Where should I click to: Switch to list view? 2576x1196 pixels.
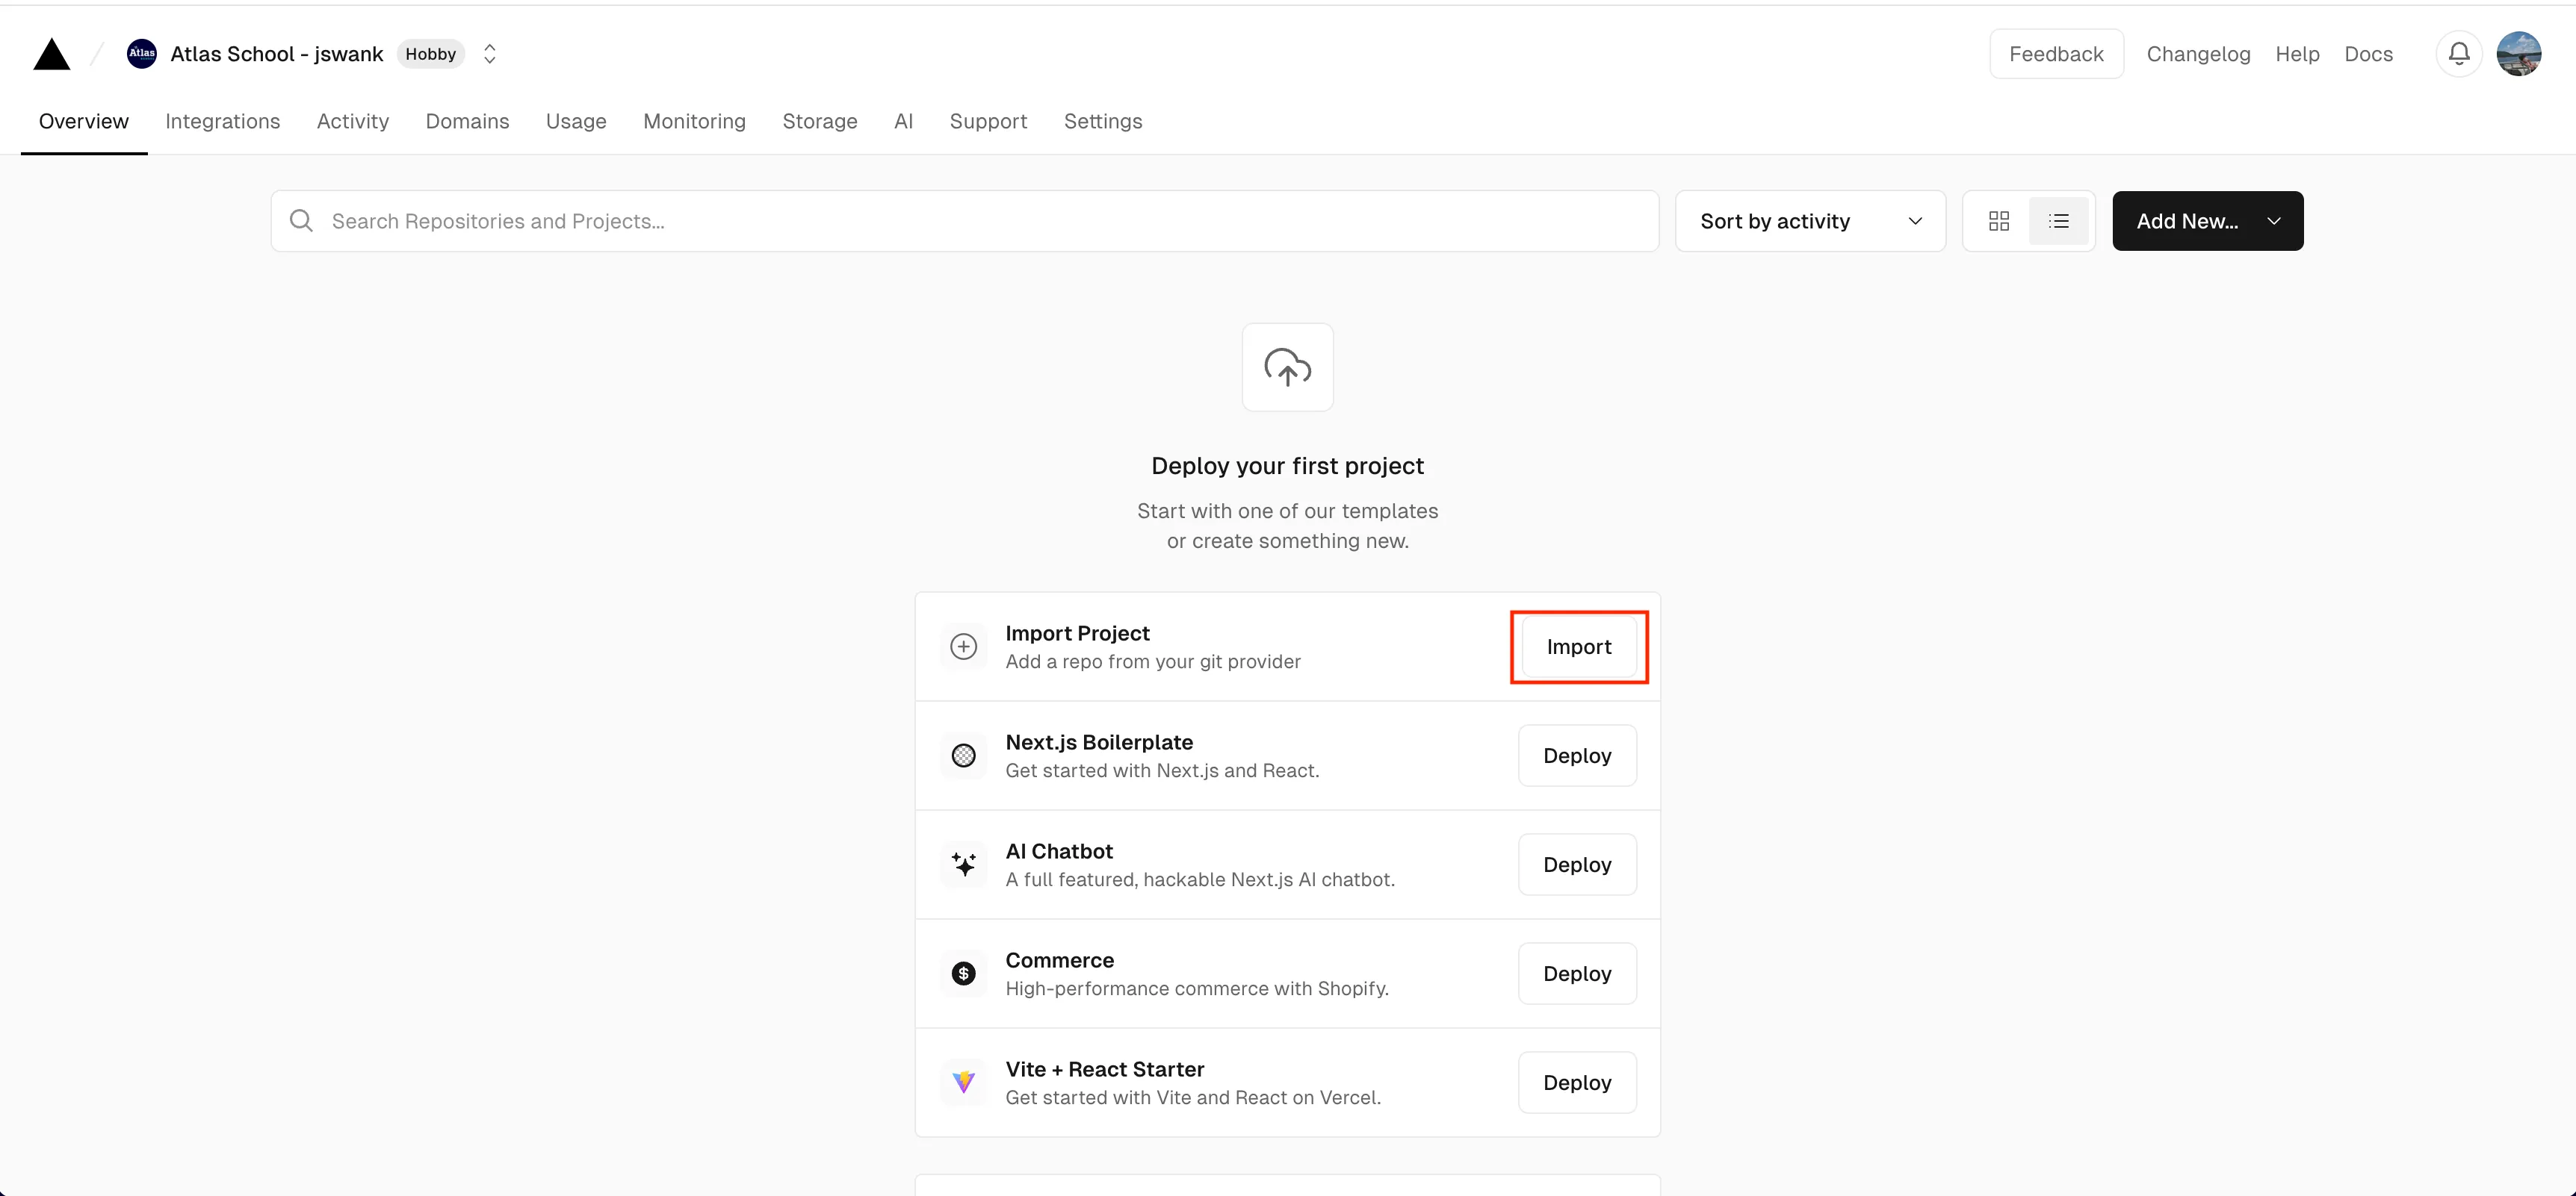[x=2058, y=221]
